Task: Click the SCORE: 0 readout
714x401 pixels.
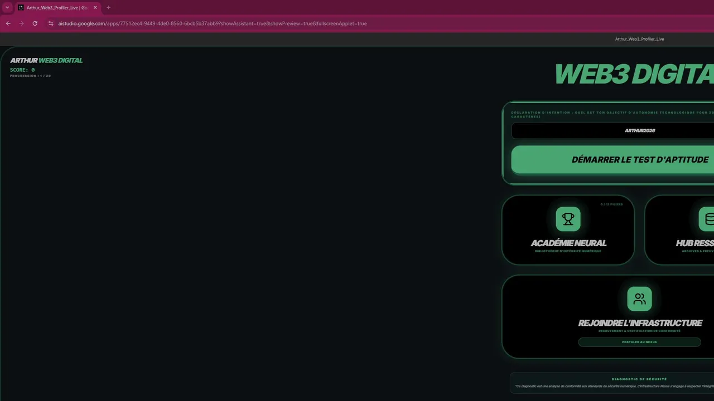Action: click(x=22, y=70)
